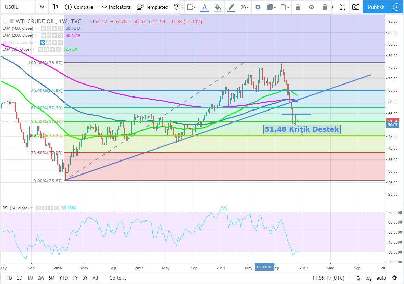
Task: Open drawing settings gear in floating toolbar
Action: click(x=258, y=7)
